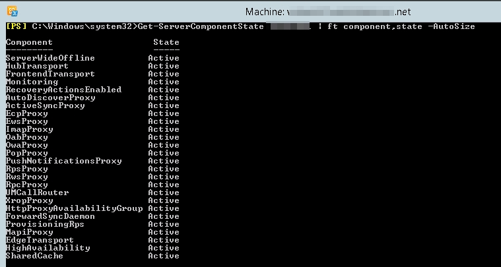
Task: Click the Component column header
Action: pos(29,42)
